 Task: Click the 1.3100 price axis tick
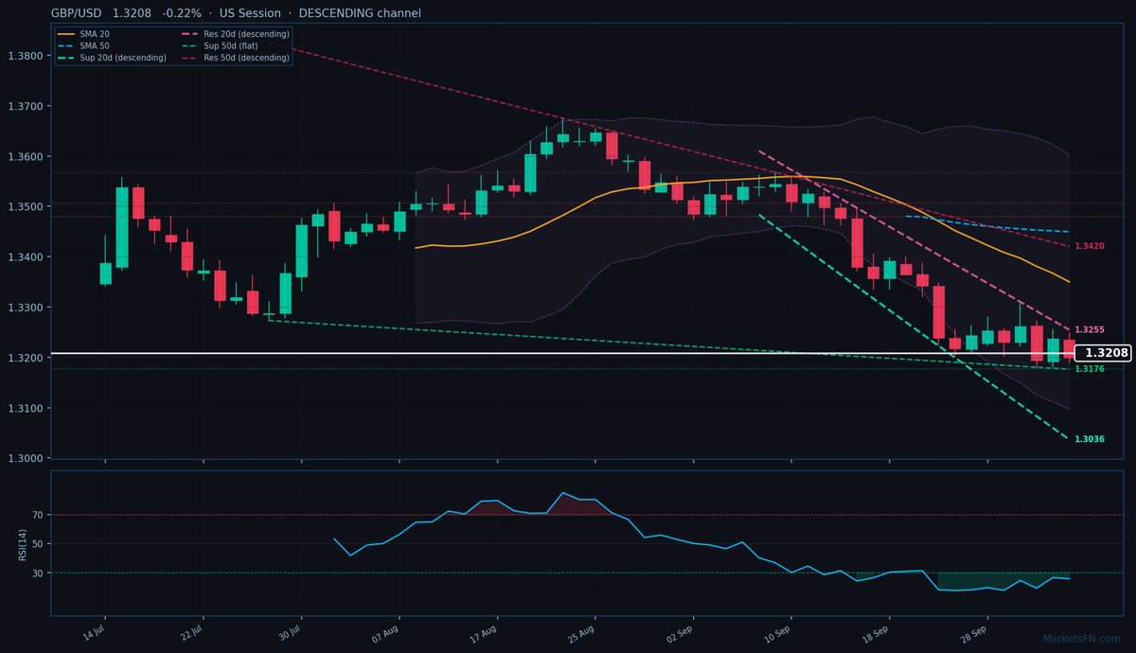pos(25,409)
